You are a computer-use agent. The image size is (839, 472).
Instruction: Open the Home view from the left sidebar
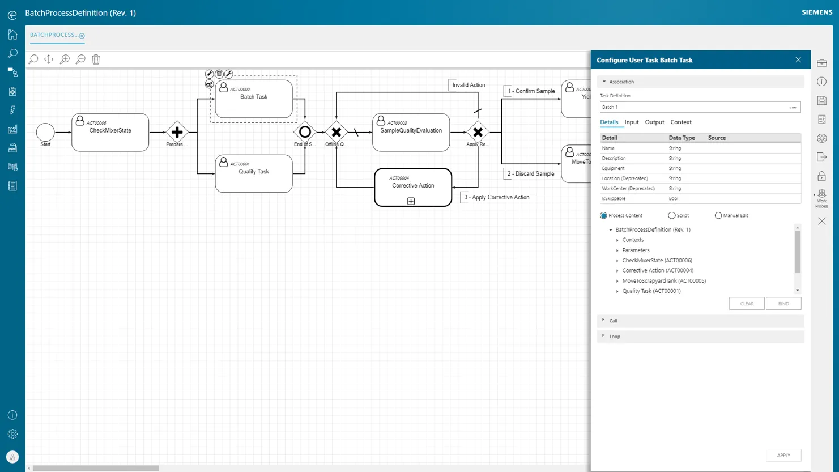click(12, 35)
